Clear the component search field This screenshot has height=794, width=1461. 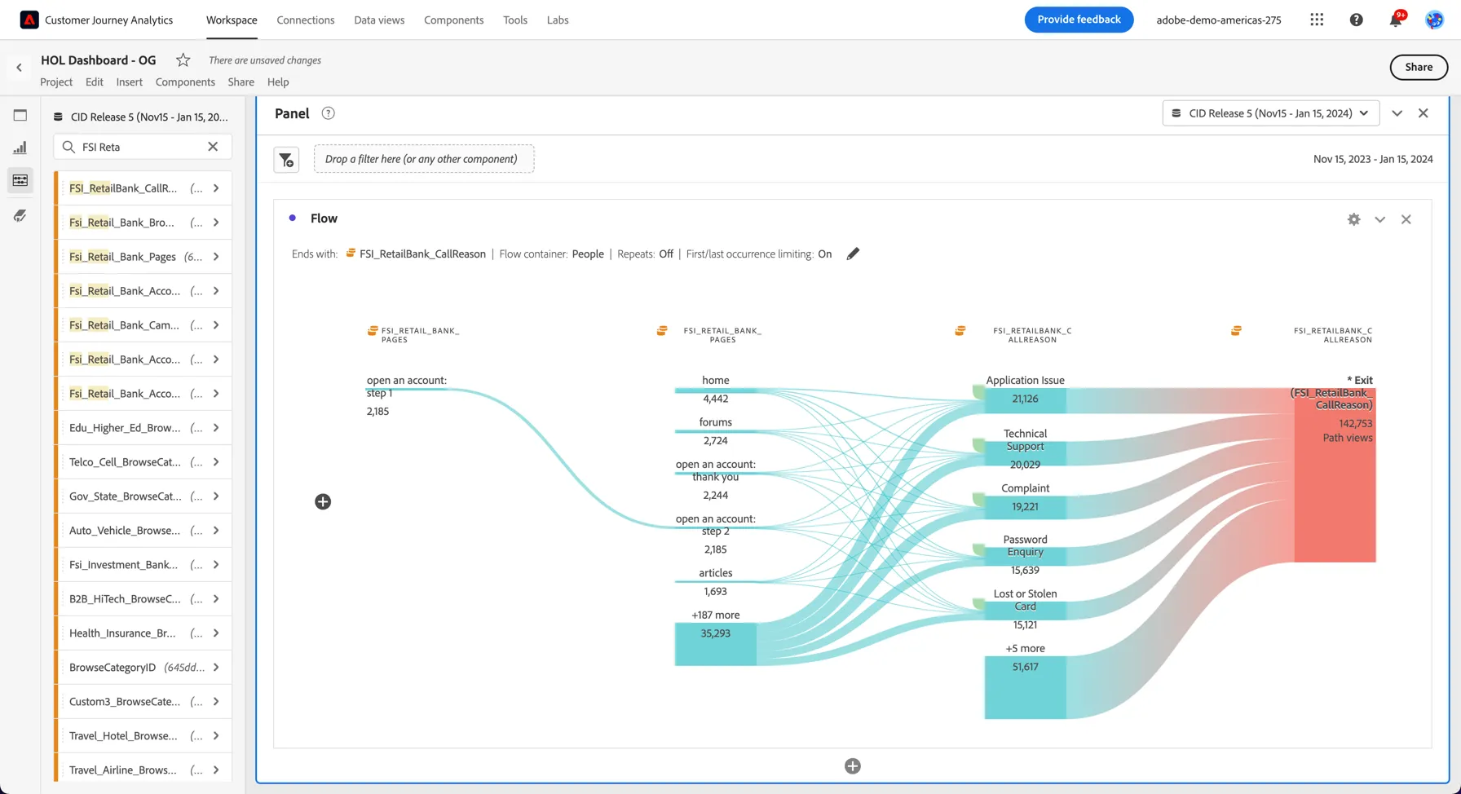[x=213, y=147]
